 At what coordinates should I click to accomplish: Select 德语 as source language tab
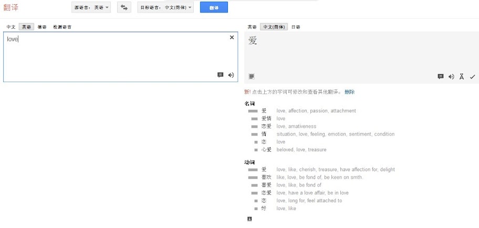(x=42, y=27)
